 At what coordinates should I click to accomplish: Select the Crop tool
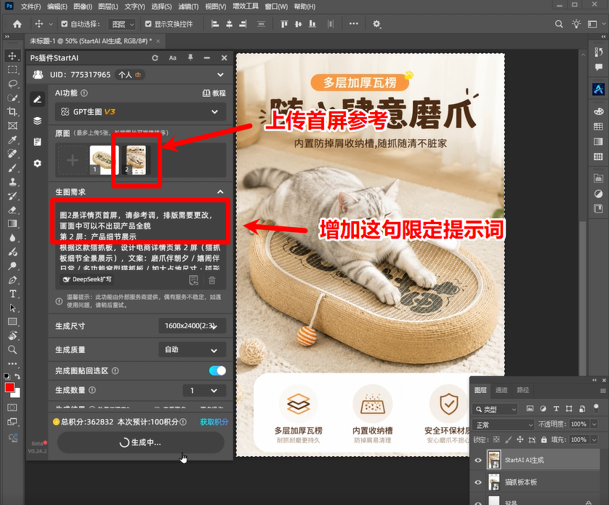[x=12, y=111]
